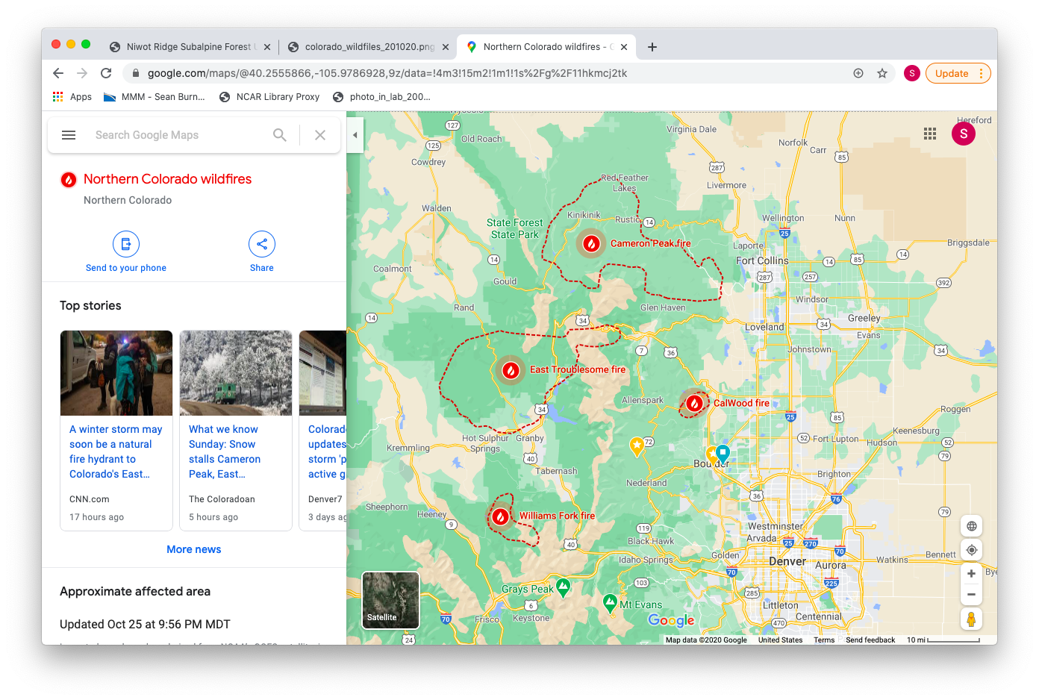Click the Terms link on the map
The width and height of the screenshot is (1039, 700).
click(x=824, y=640)
